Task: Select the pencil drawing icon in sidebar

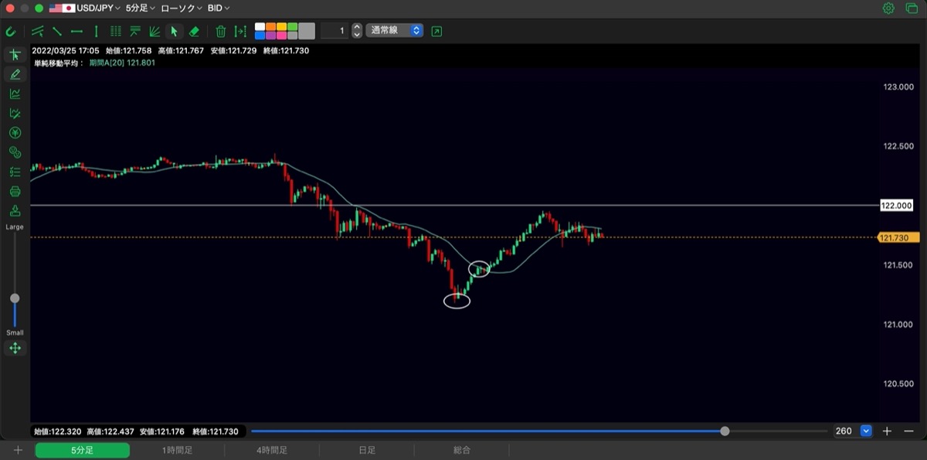Action: (15, 74)
